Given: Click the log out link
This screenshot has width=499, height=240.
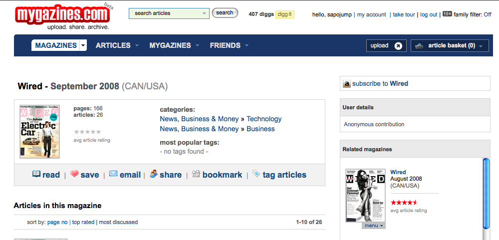Looking at the screenshot, I should click(429, 14).
